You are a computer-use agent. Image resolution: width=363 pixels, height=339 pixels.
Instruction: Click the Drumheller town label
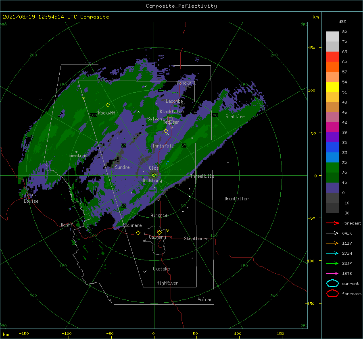click(x=236, y=199)
